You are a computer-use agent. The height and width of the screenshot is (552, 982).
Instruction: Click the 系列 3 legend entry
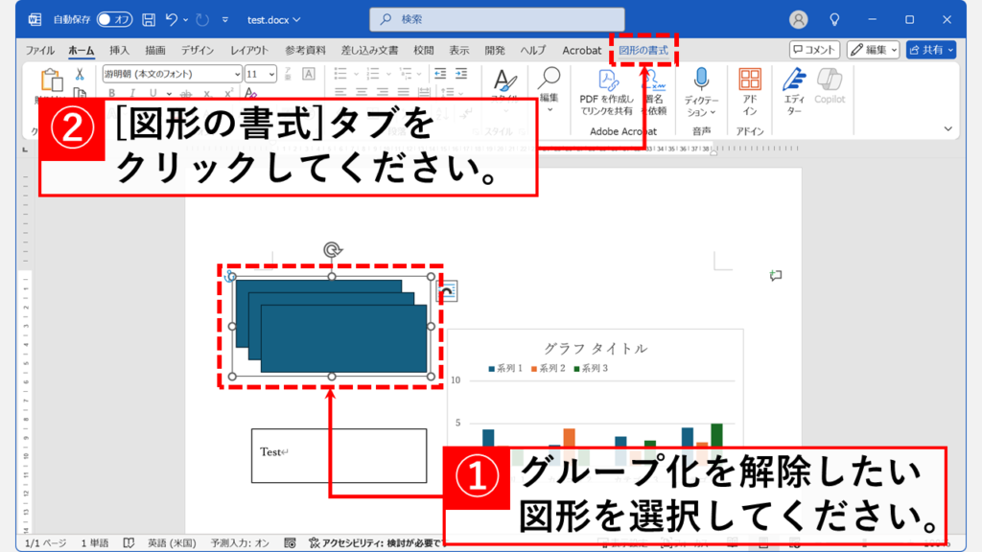click(x=591, y=368)
